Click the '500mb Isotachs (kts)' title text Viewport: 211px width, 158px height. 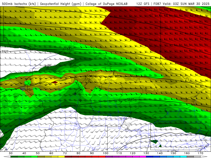[x=19, y=4]
